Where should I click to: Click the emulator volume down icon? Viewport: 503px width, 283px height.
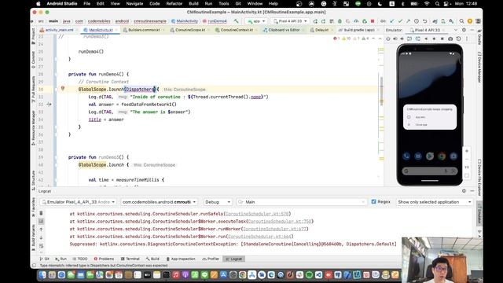[402, 39]
